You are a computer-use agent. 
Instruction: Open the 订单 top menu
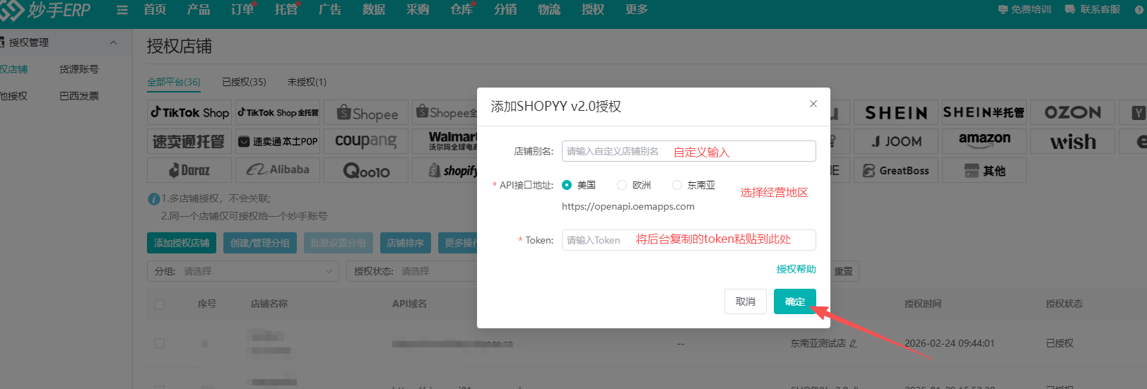point(242,10)
